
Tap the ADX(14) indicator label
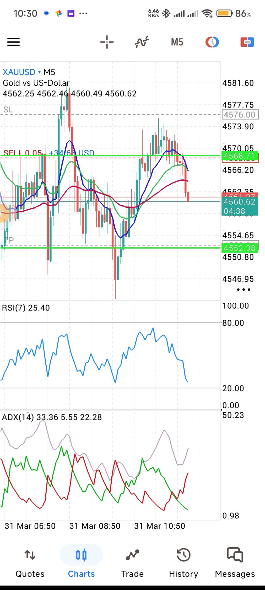tap(18, 417)
